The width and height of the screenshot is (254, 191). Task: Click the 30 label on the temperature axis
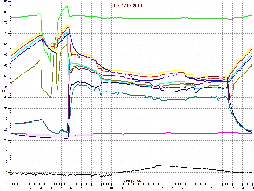click(x=5, y=119)
